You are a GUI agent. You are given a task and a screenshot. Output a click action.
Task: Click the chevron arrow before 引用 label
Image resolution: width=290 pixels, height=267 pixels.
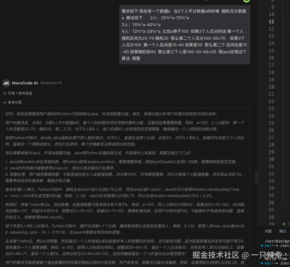5,93
